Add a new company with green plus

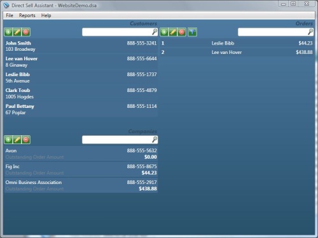coord(8,140)
